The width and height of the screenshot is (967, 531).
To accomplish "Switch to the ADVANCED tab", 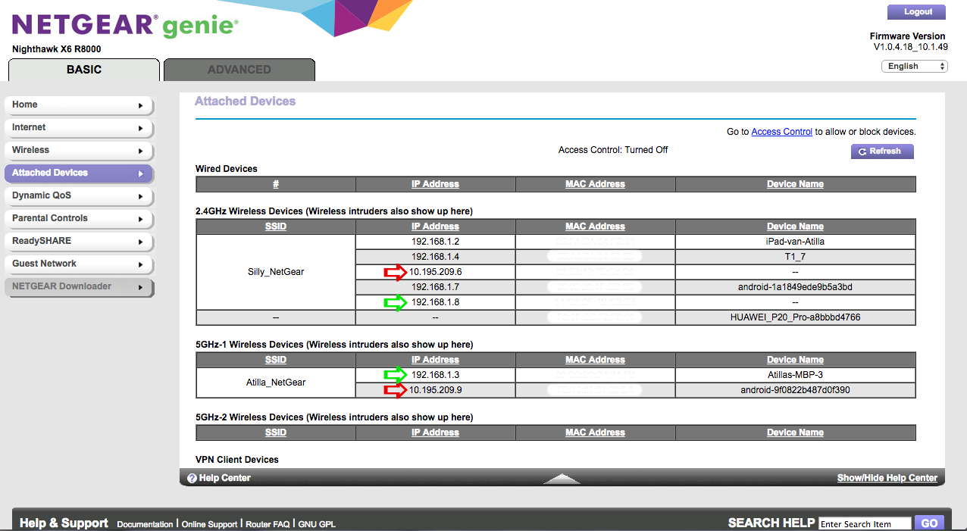I will tap(239, 70).
